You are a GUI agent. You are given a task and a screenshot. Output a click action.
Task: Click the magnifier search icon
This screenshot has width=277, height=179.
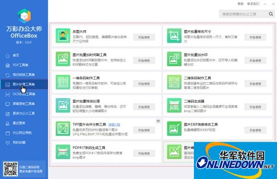[271, 14]
